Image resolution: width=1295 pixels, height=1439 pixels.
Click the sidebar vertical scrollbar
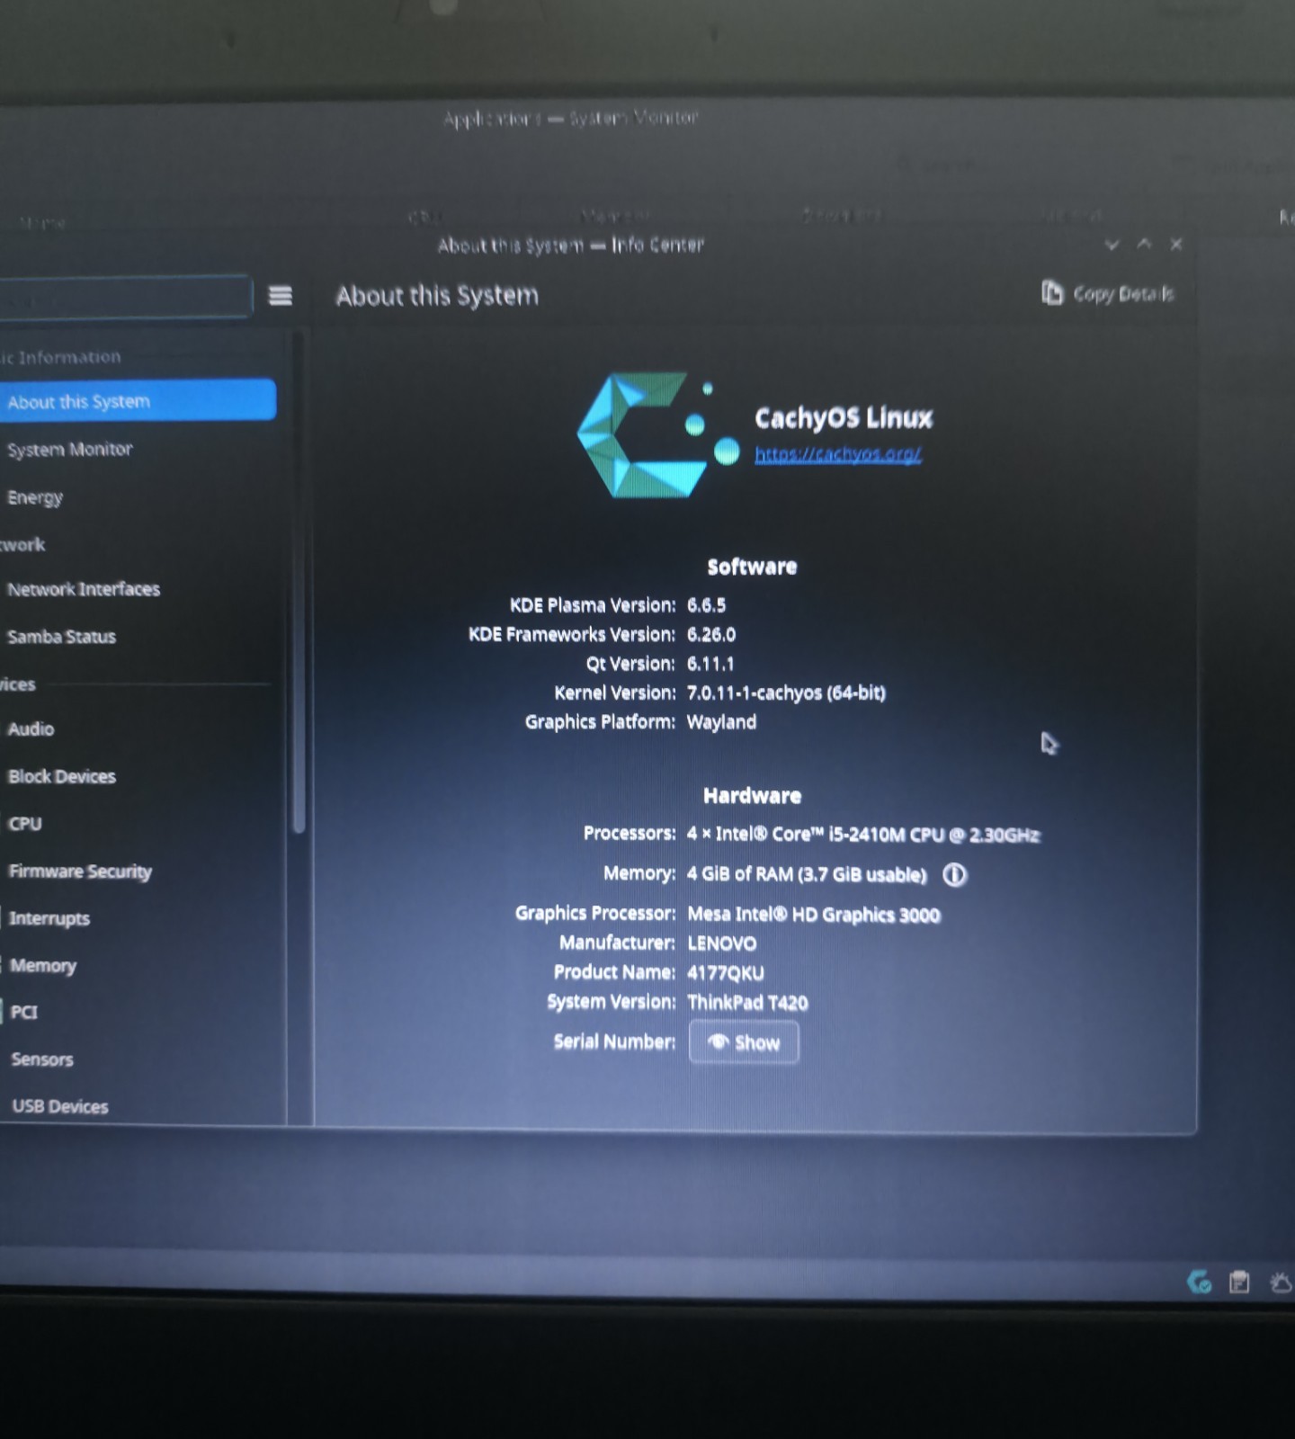(299, 585)
